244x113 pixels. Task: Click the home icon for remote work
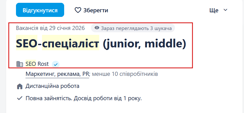click(x=20, y=86)
